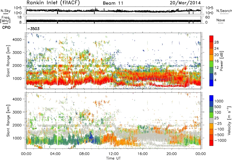
Task: Click the "16:00" time axis tick label
Action: (142, 154)
